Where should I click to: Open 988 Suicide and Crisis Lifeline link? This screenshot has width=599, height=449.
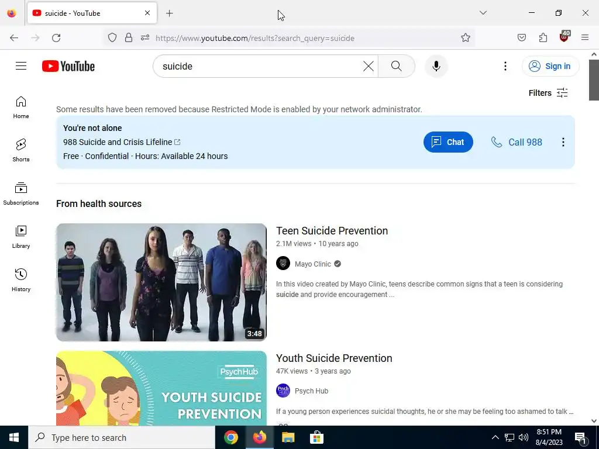pos(122,142)
